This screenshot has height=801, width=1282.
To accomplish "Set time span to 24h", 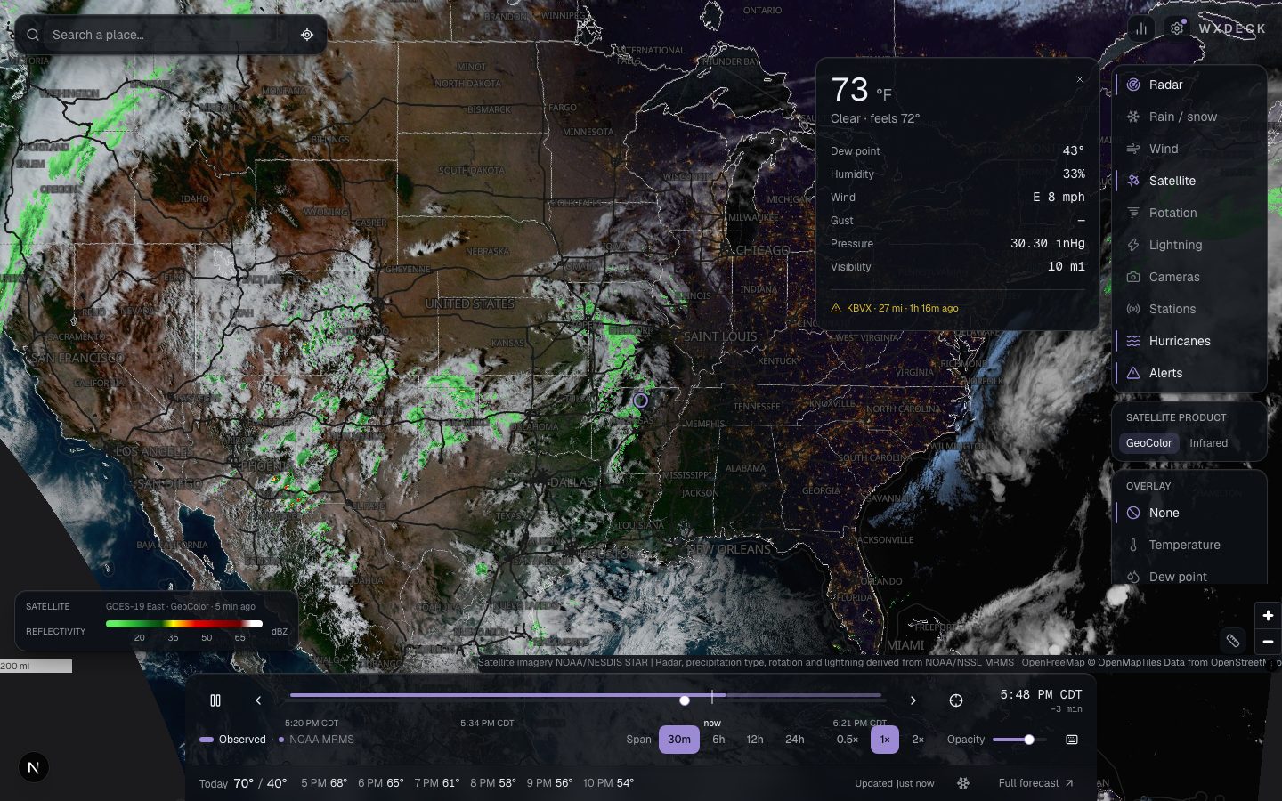I will pos(795,740).
